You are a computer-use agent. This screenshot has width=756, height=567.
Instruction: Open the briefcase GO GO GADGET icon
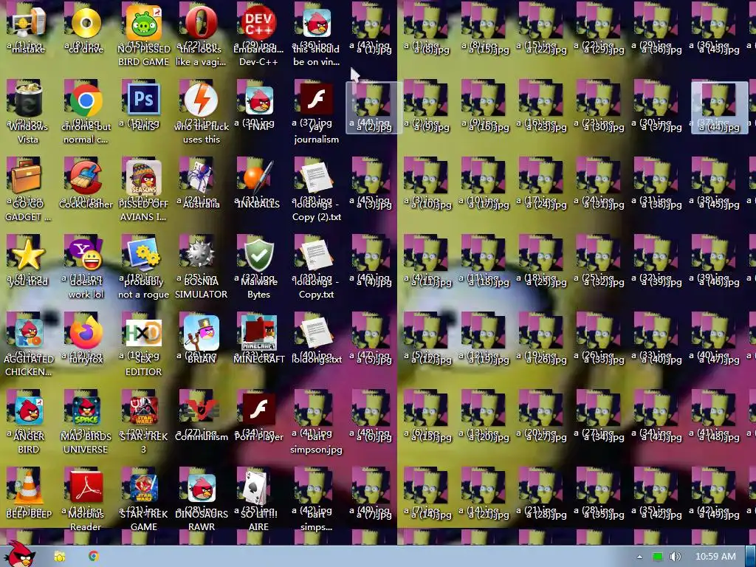27,177
